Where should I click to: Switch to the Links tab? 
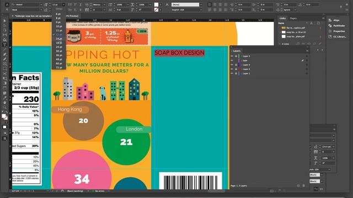282,18
